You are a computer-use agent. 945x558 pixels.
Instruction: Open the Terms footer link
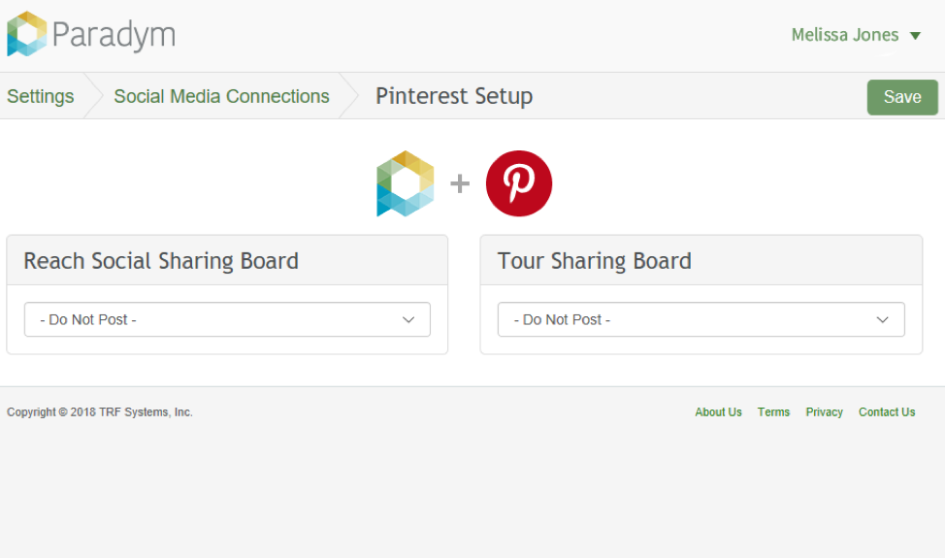click(773, 412)
